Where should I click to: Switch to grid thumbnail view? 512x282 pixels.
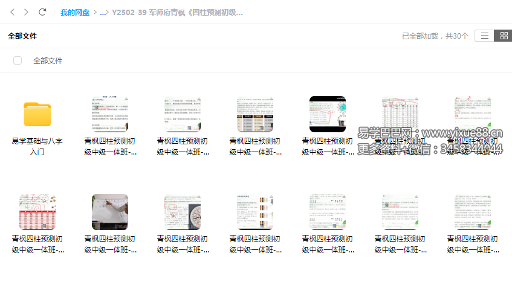503,36
